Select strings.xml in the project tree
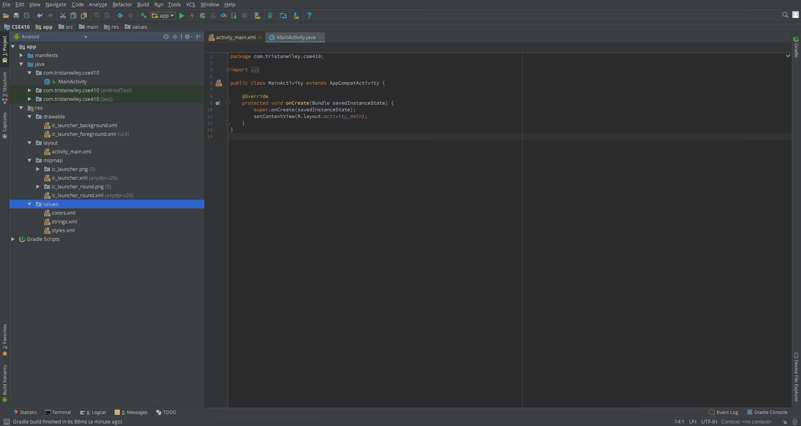 click(x=64, y=222)
